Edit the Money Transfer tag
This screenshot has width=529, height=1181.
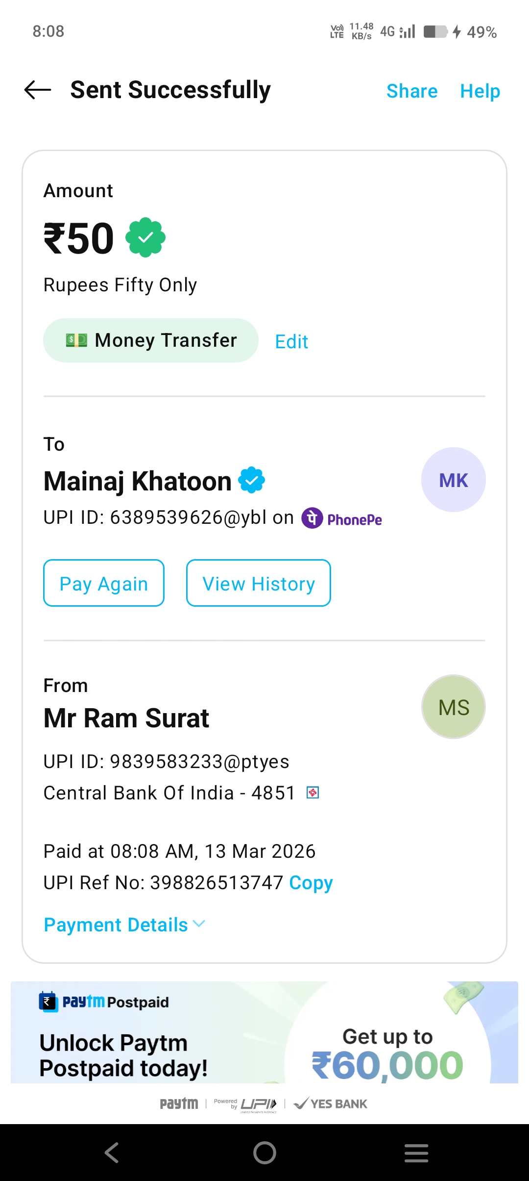click(x=291, y=341)
